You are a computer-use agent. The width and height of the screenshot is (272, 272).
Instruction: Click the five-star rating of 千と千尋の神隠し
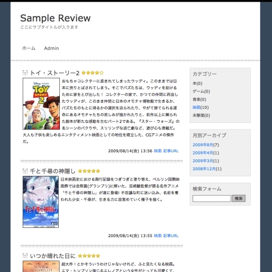point(89,171)
